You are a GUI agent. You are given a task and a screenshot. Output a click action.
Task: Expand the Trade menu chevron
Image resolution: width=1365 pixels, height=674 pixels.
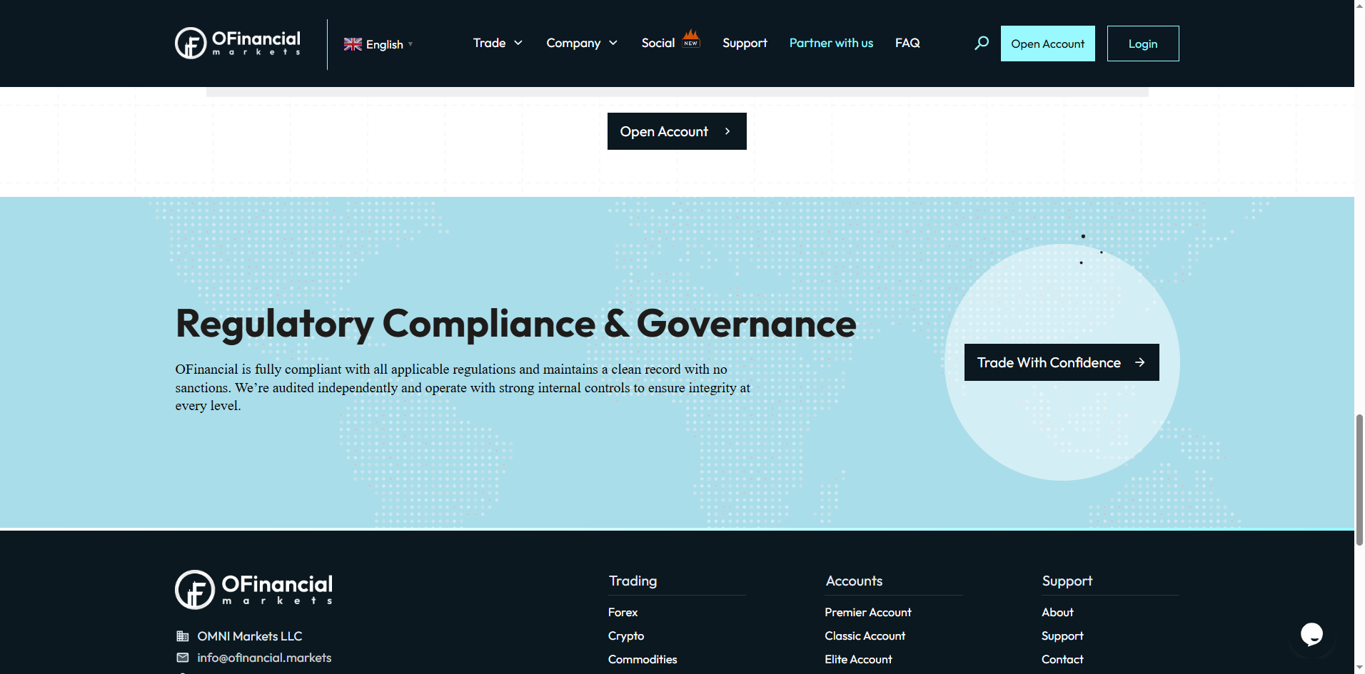[518, 44]
